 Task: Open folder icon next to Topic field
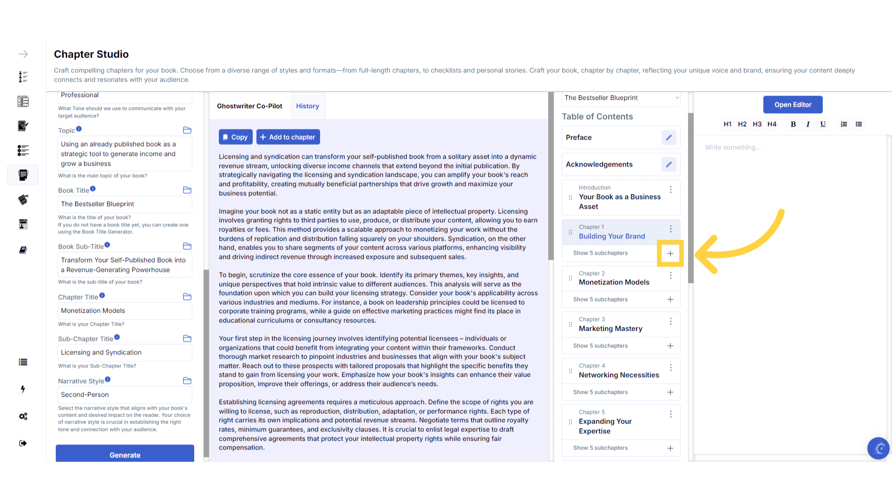pyautogui.click(x=187, y=130)
